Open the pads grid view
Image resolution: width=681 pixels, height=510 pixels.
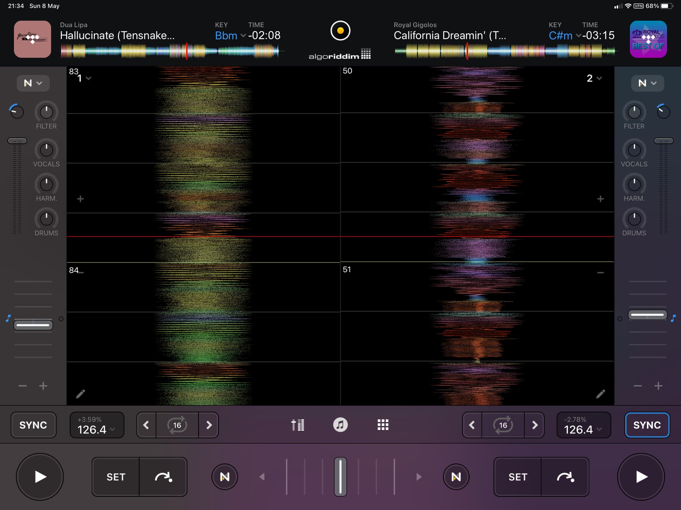tap(383, 425)
